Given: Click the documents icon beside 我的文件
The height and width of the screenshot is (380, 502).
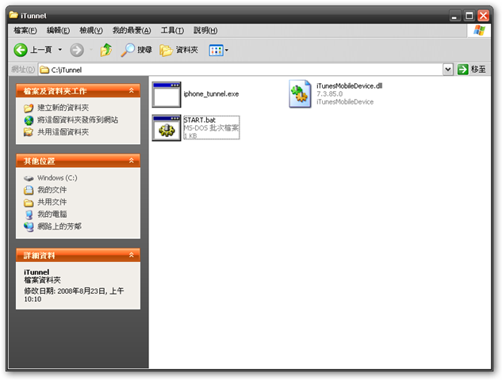Looking at the screenshot, I should pos(29,190).
